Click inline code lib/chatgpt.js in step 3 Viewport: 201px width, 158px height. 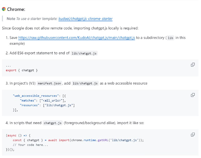(85, 83)
